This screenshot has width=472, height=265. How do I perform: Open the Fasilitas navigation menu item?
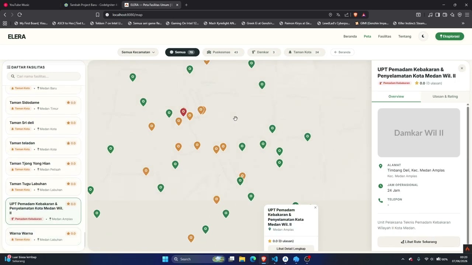pyautogui.click(x=385, y=36)
